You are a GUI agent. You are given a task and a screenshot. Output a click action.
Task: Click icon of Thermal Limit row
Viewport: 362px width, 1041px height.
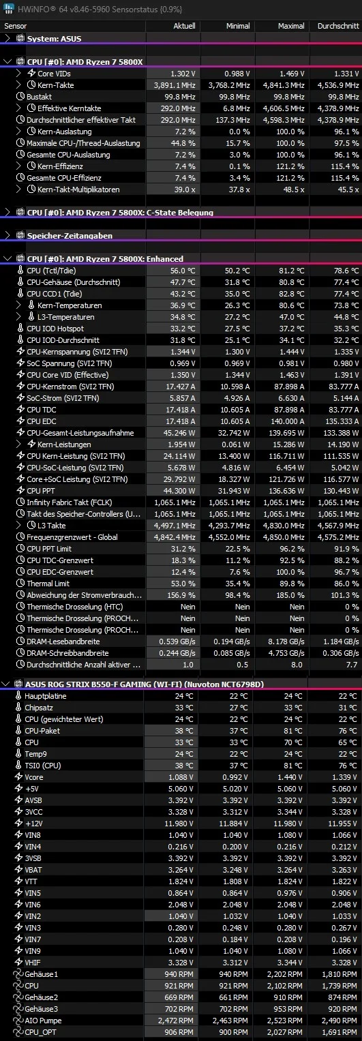(20, 584)
